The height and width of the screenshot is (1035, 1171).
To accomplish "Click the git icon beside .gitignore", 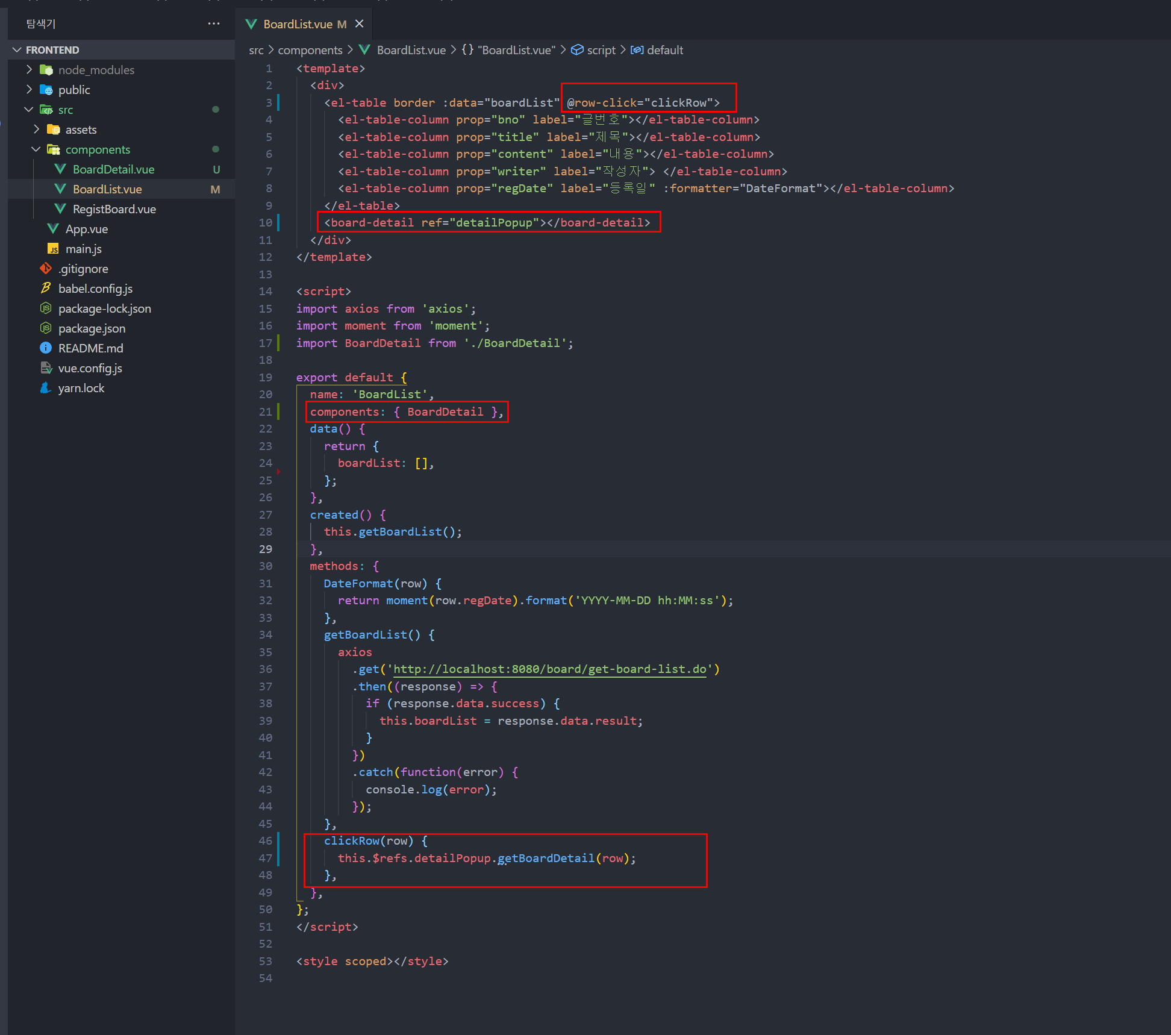I will click(46, 269).
